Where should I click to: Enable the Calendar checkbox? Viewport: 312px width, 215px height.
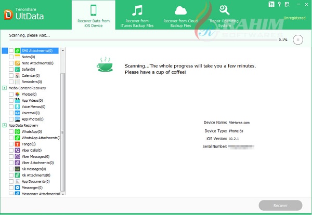coord(11,75)
